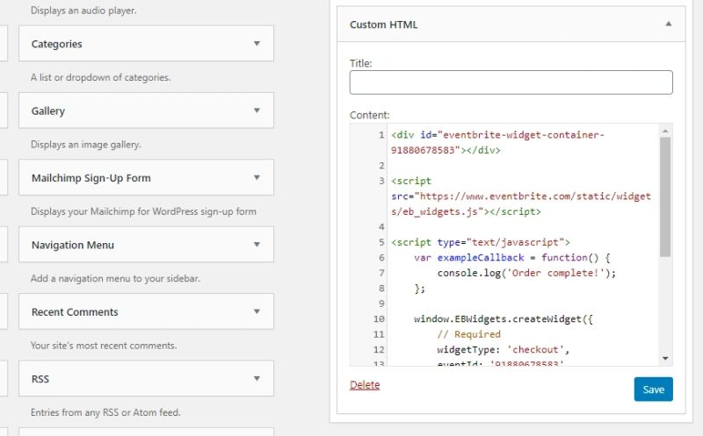Click the Custom HTML panel heading

coord(384,25)
